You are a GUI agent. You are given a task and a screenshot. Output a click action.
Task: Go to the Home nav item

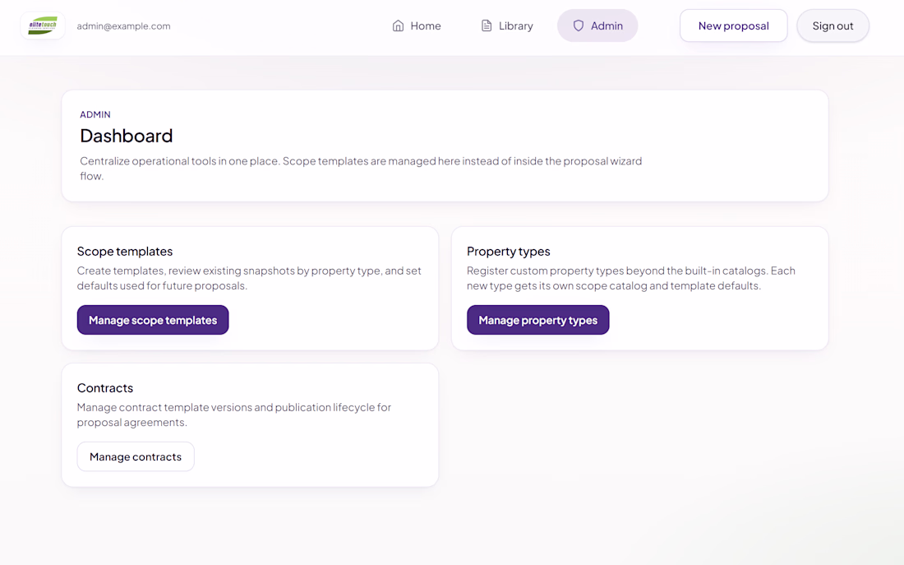point(417,26)
